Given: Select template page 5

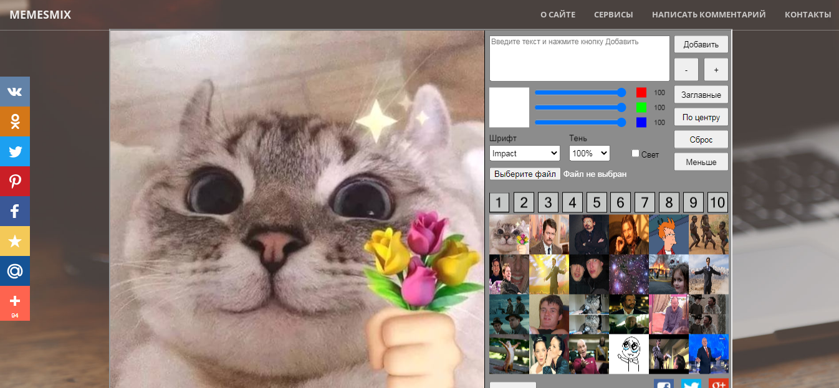Looking at the screenshot, I should 596,202.
